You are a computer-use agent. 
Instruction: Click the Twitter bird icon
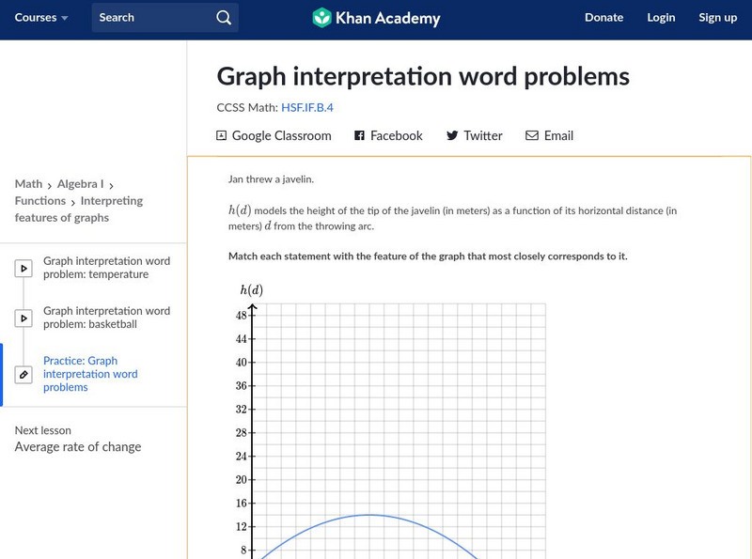(452, 135)
